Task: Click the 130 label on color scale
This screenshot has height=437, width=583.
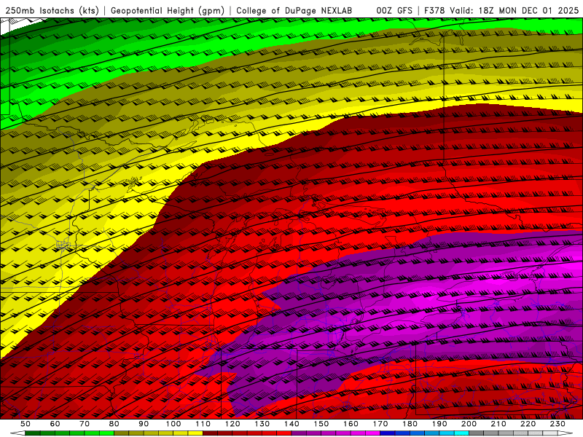Action: click(262, 424)
